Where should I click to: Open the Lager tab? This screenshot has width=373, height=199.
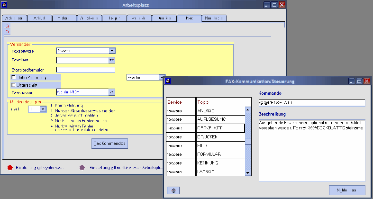114,18
